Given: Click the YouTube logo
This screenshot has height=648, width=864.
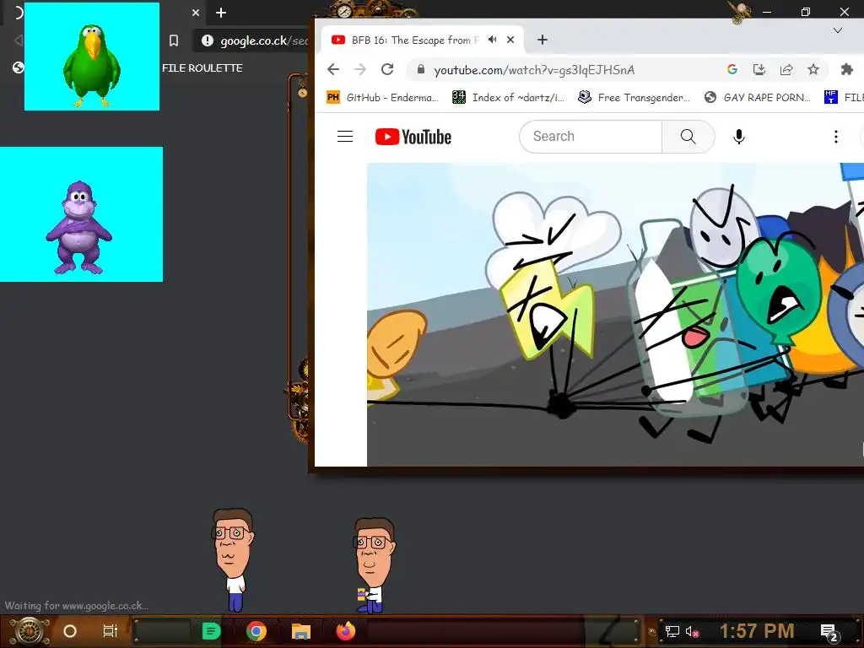Looking at the screenshot, I should pos(413,137).
